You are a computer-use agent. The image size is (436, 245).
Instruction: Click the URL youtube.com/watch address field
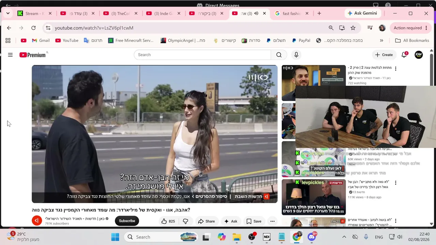[94, 28]
